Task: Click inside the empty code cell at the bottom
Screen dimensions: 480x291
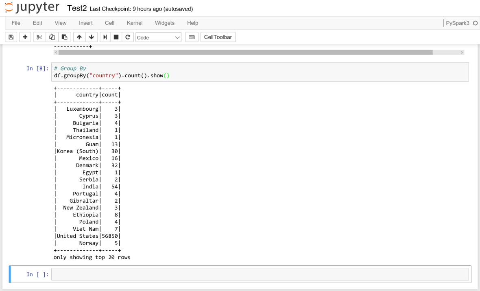Action: tap(260, 274)
